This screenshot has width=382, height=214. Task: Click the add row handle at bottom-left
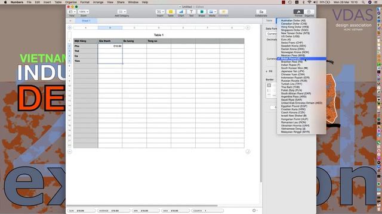coord(70,152)
